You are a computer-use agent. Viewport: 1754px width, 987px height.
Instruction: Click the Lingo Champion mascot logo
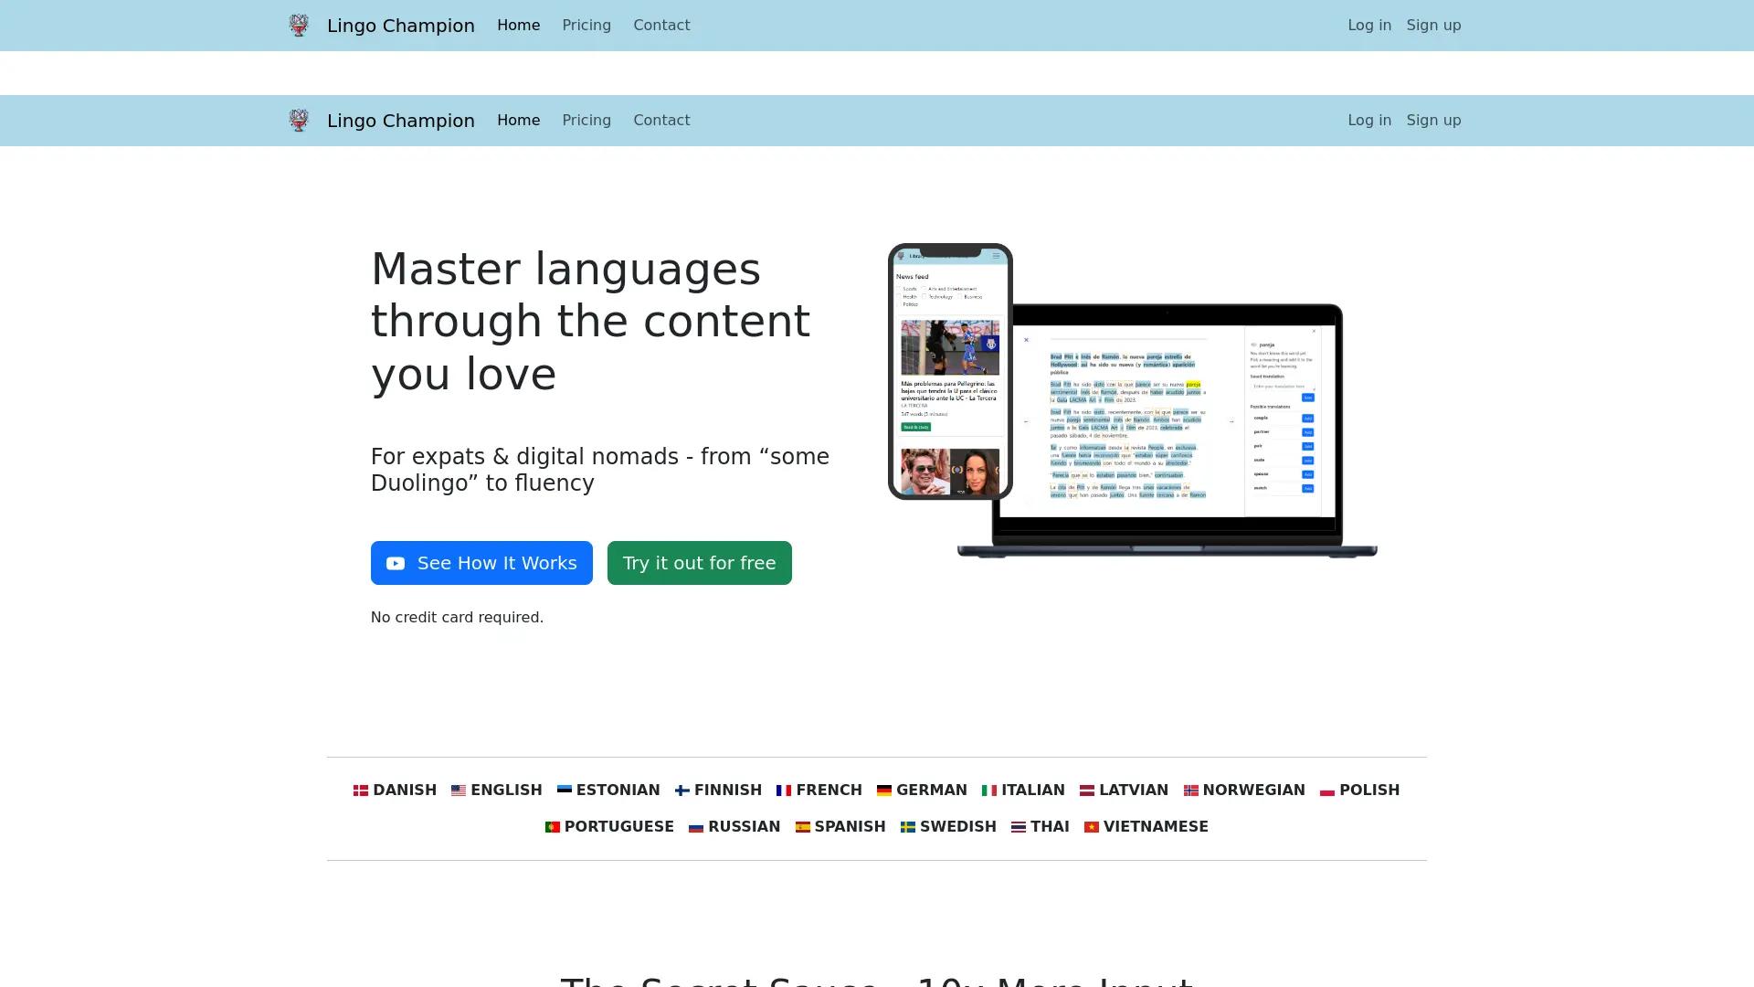tap(299, 25)
